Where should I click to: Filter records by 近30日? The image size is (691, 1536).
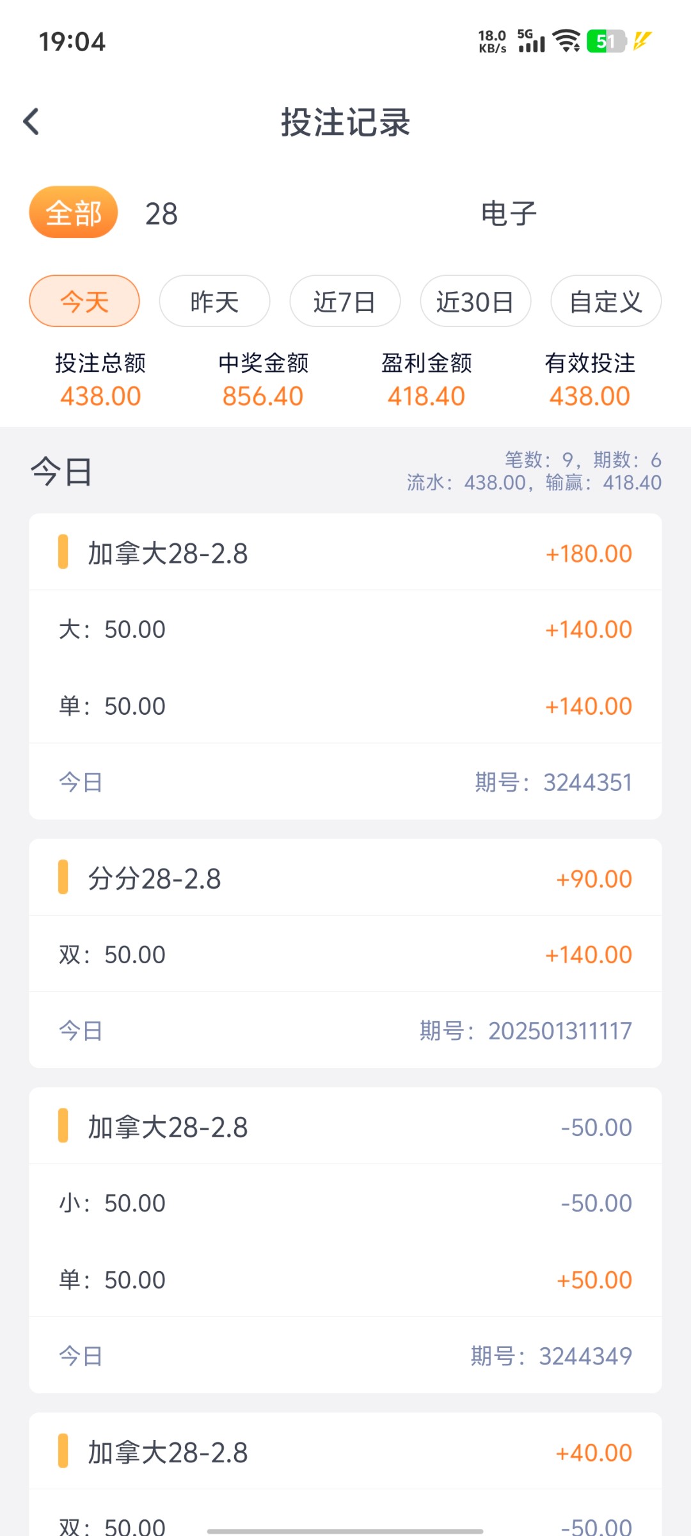point(475,301)
